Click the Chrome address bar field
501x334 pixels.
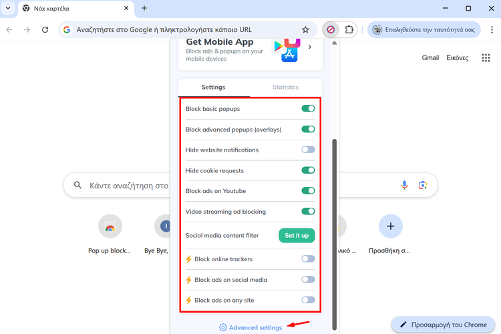(x=180, y=30)
